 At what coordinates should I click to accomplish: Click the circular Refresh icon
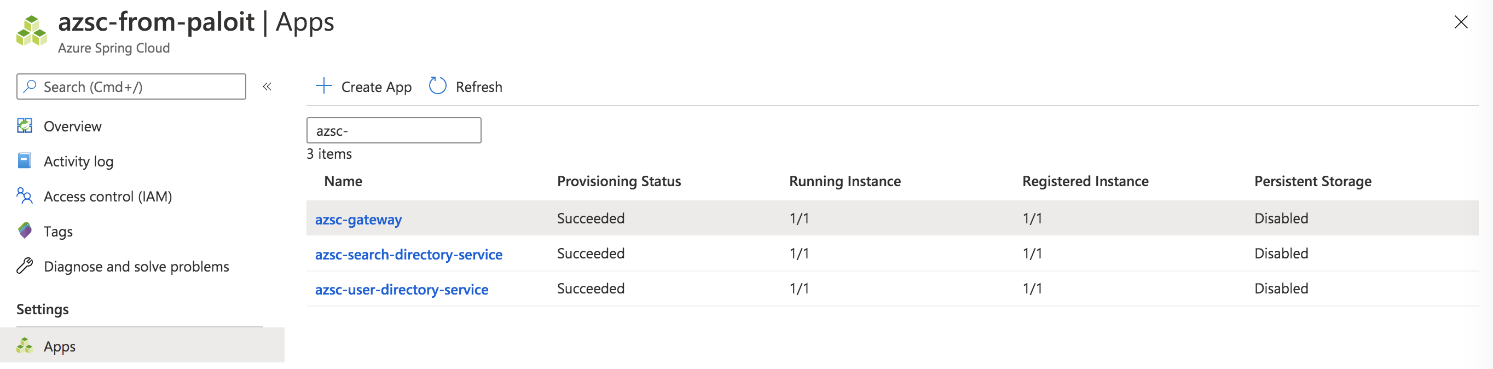pos(438,86)
